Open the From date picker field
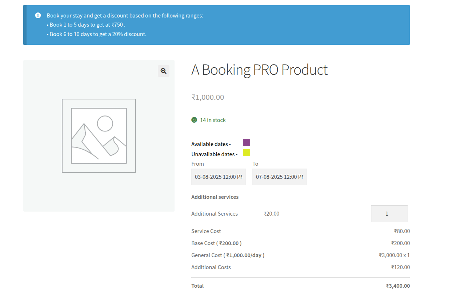This screenshot has height=295, width=476. point(218,177)
